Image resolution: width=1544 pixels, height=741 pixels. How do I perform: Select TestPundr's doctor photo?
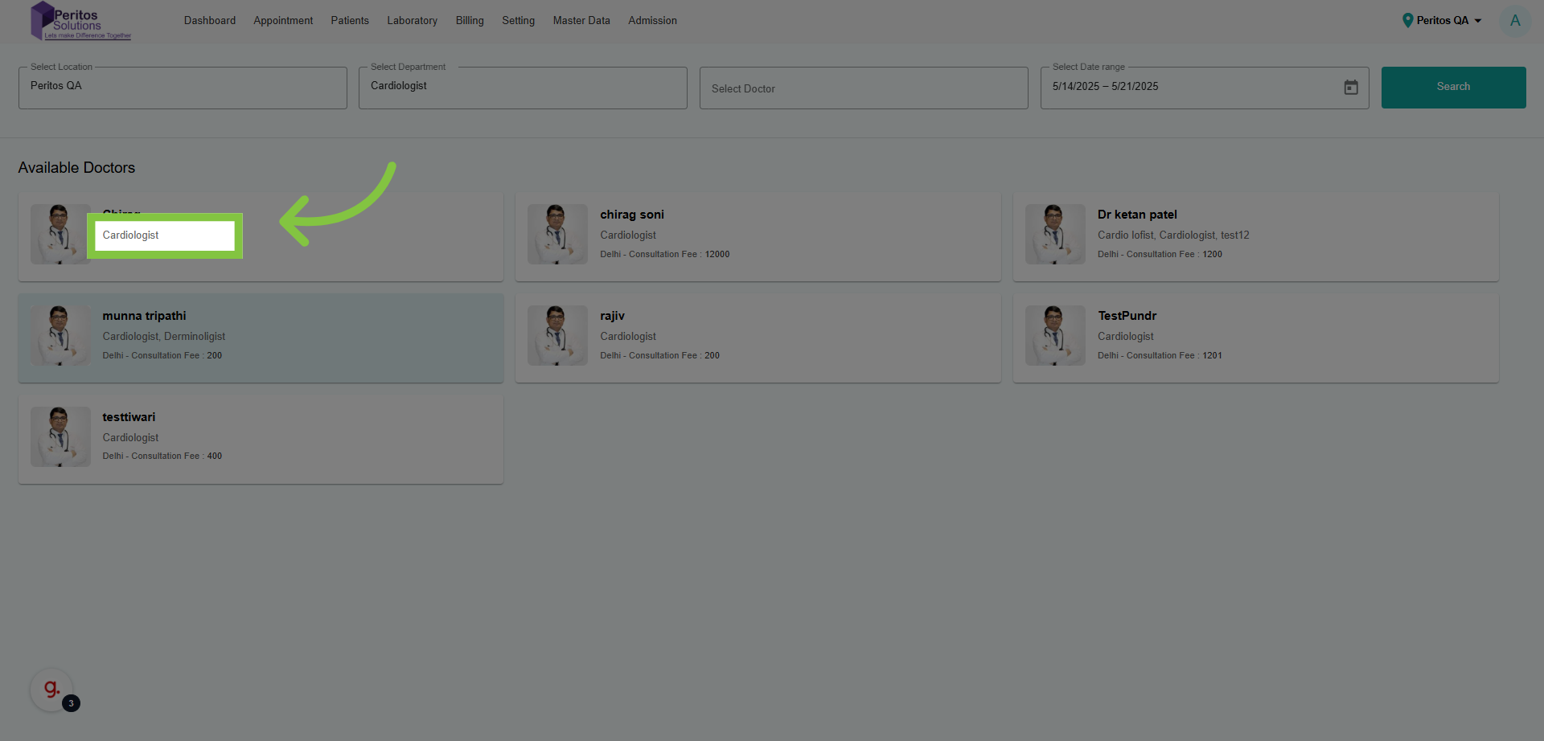(1055, 336)
